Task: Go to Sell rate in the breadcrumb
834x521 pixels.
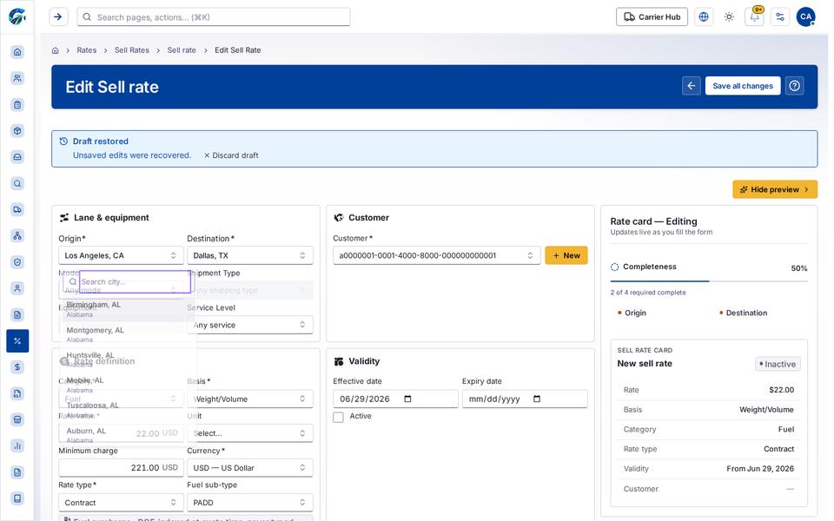Action: pos(182,50)
